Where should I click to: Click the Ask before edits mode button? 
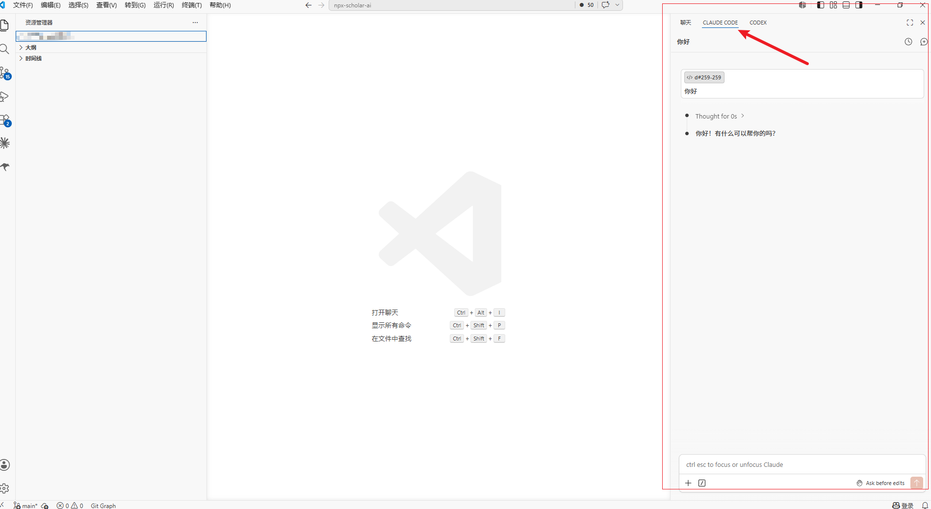pyautogui.click(x=881, y=483)
